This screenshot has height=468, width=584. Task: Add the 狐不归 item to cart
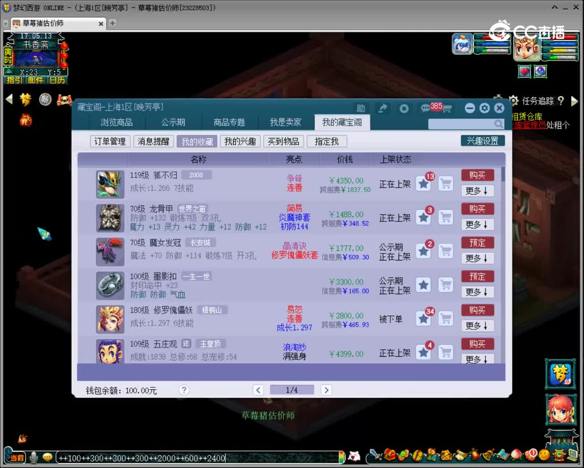446,183
